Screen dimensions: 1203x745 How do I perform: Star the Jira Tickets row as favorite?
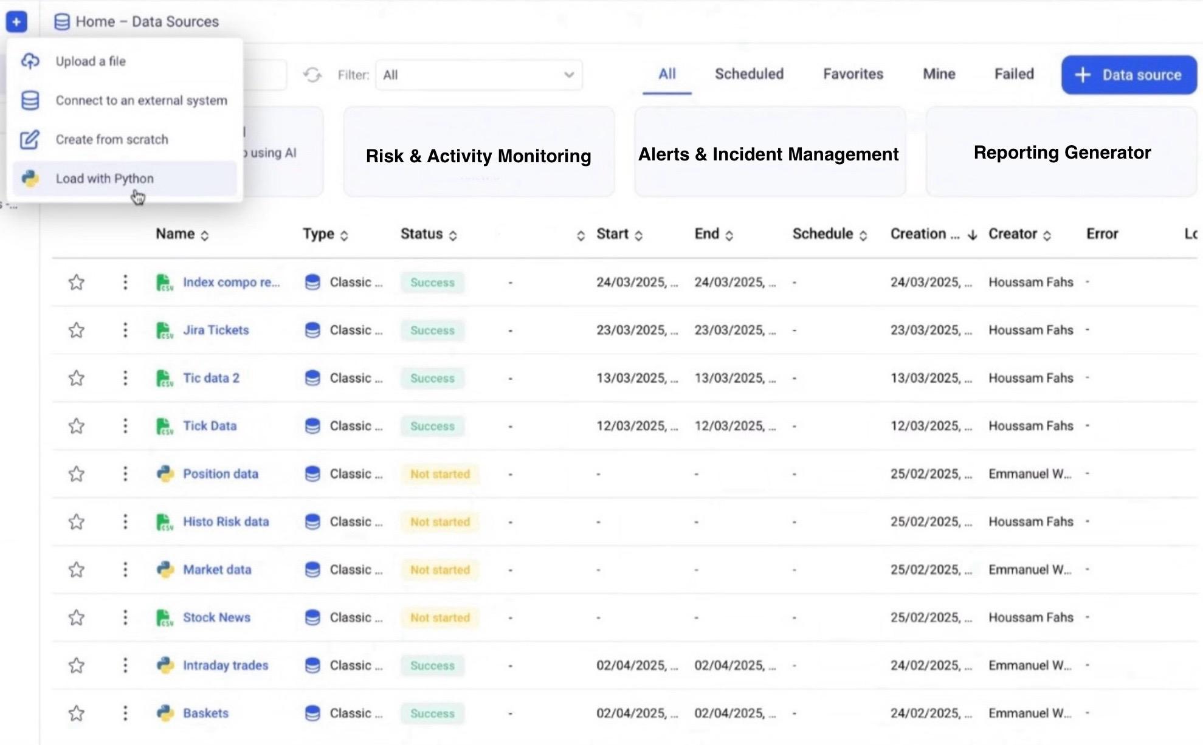click(76, 330)
